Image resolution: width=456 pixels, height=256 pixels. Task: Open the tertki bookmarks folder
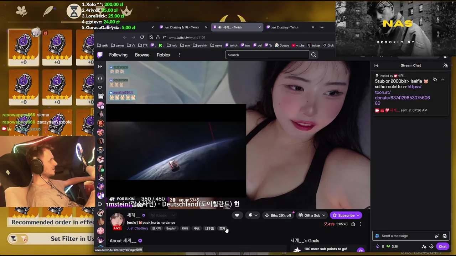[x=103, y=46]
